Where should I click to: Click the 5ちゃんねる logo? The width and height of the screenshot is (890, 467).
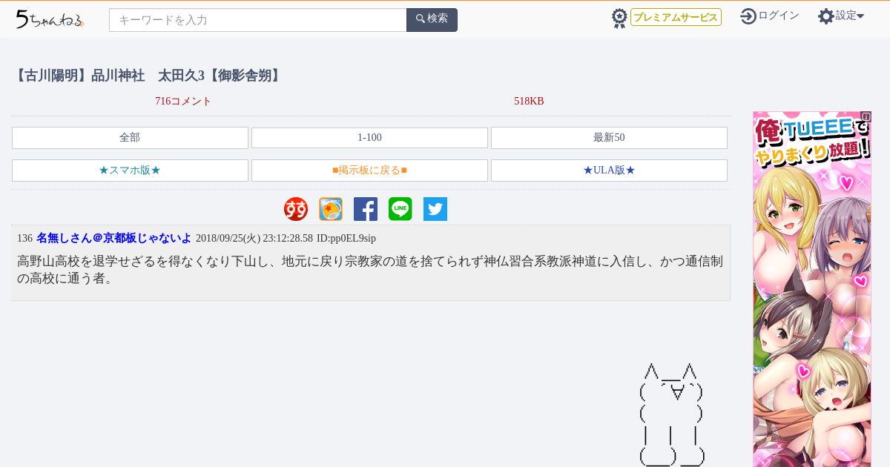[50, 19]
